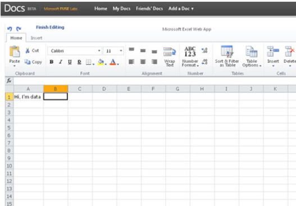Open Table Options dropdown
This screenshot has height=206, width=296.
pos(252,56)
